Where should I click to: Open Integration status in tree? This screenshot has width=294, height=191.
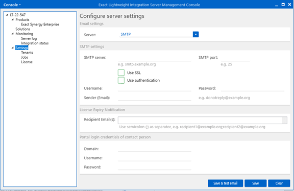35,43
